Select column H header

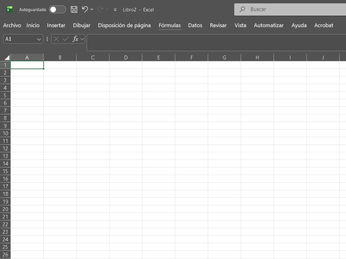[257, 57]
